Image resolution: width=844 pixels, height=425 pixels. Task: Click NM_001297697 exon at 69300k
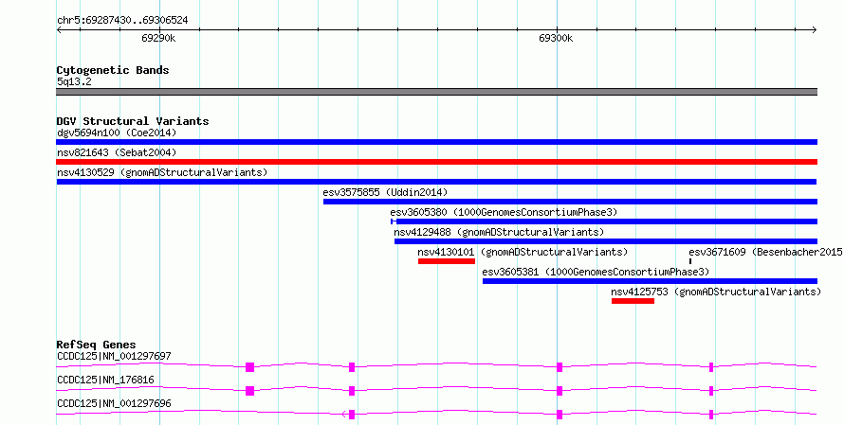coord(560,367)
